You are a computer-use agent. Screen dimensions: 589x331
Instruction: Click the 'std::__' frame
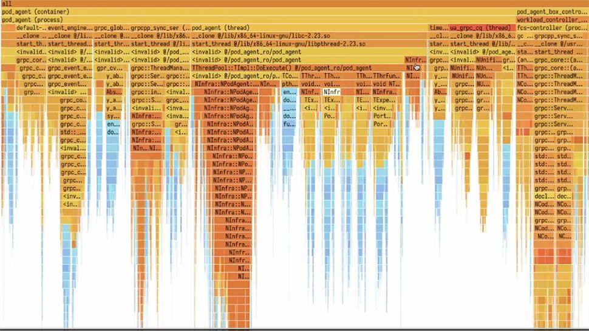[73, 132]
